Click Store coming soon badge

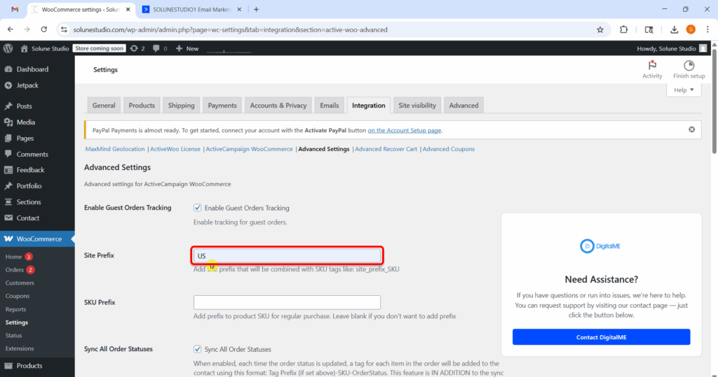click(x=100, y=48)
